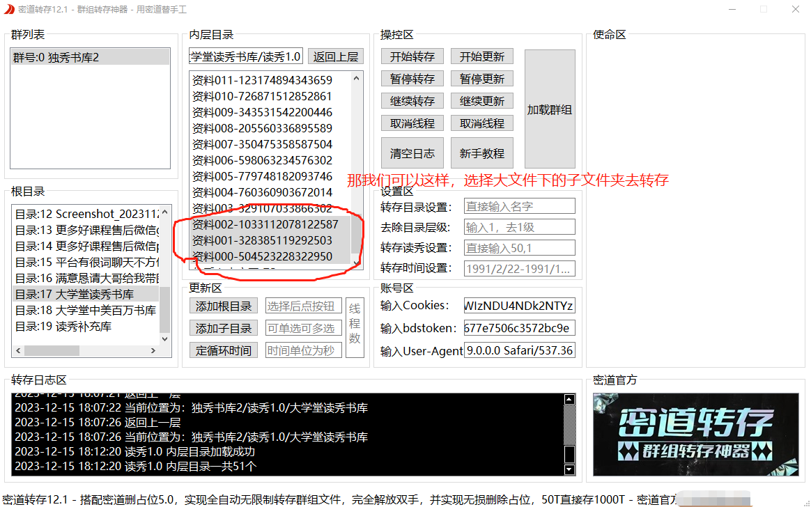Click the 开始更新 button
The width and height of the screenshot is (811, 507).
tap(481, 56)
